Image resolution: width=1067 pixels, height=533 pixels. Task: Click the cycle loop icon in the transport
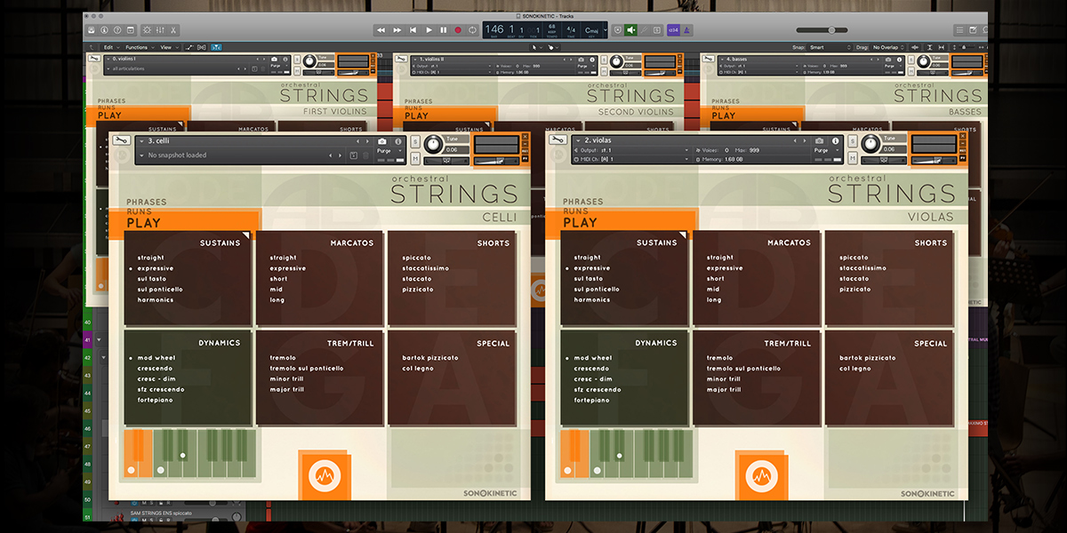471,28
